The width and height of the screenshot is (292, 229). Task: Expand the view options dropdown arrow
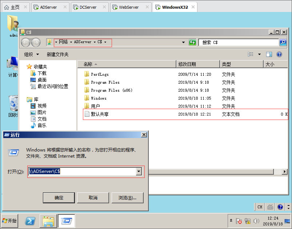[259, 54]
